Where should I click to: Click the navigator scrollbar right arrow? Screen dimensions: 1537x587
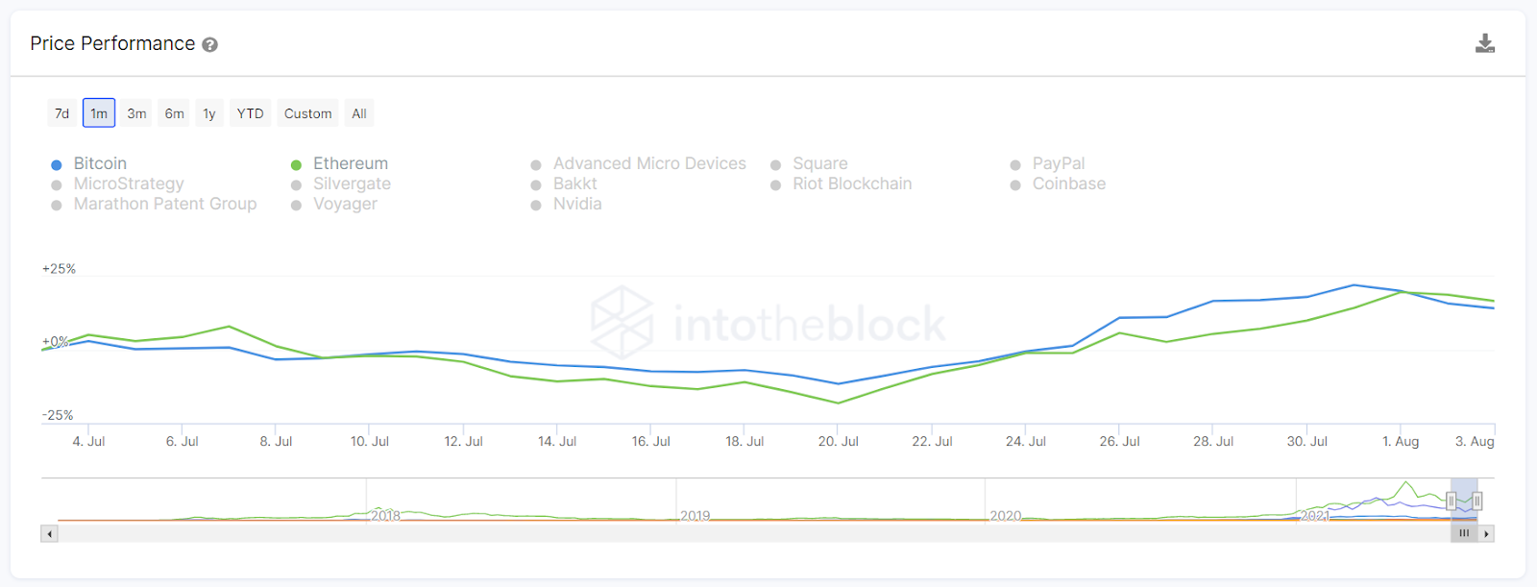tap(1486, 533)
